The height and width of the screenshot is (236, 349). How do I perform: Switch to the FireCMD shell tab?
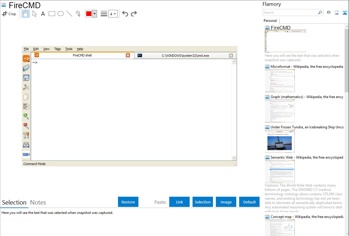point(82,55)
